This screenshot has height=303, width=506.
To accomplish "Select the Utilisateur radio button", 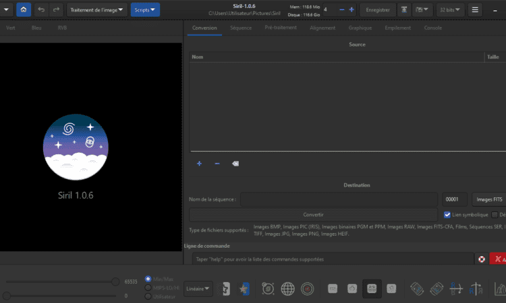I will pos(148,296).
